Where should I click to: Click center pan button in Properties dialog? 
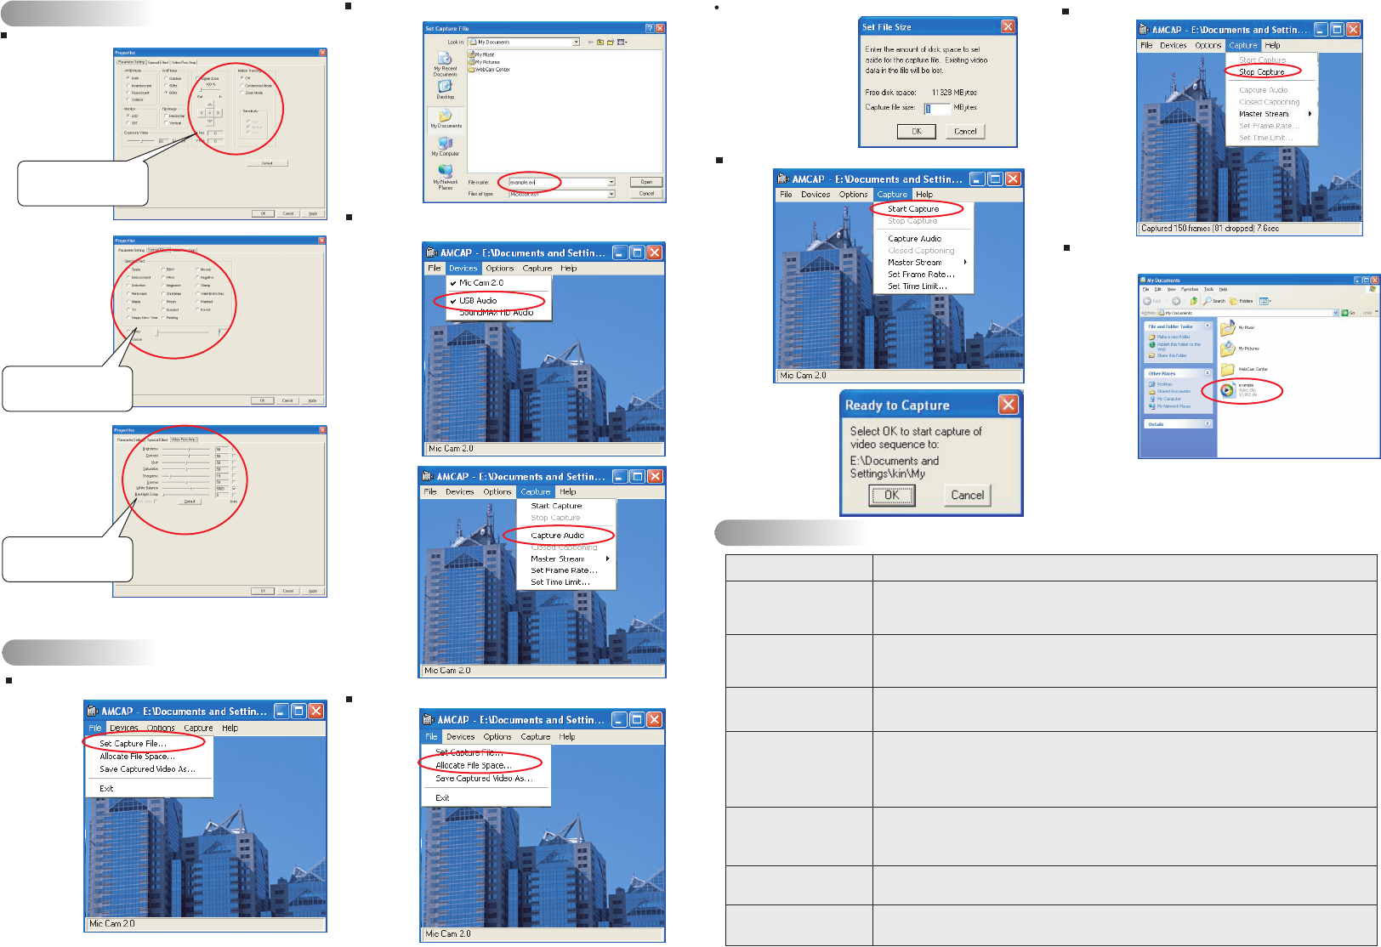point(210,113)
